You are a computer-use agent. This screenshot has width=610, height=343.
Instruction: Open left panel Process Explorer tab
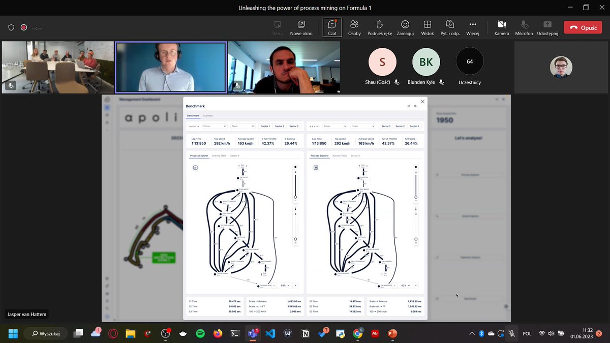coord(199,155)
